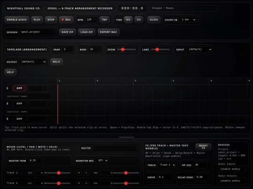The height and width of the screenshot is (189, 253).
Task: Click the Track 1 pan slider
Action: (x=126, y=173)
